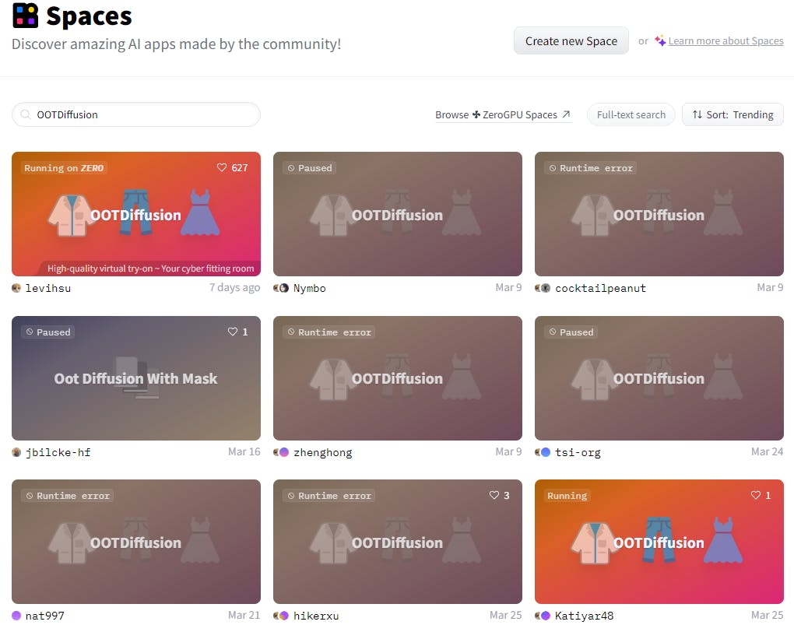Open zhenghong's OOTDiffusion card
The height and width of the screenshot is (625, 794).
click(x=398, y=377)
